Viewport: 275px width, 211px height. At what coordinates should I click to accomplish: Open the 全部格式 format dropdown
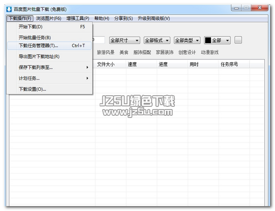[157, 41]
